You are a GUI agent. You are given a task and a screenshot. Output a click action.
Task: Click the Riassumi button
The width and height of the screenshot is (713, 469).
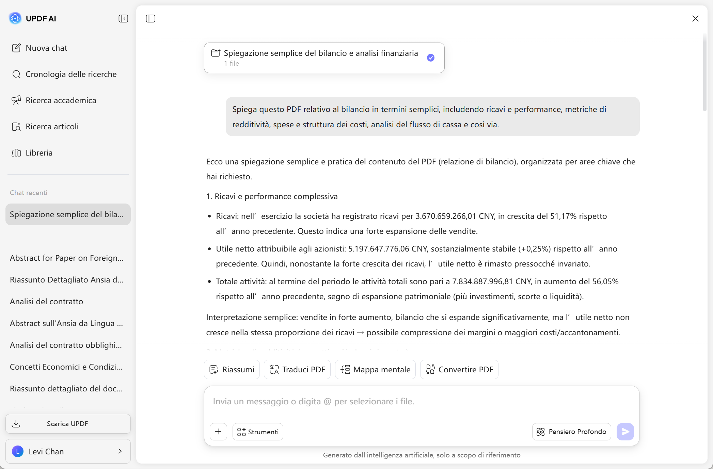pyautogui.click(x=232, y=370)
